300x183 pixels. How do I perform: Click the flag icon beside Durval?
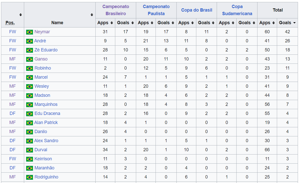click(29, 150)
